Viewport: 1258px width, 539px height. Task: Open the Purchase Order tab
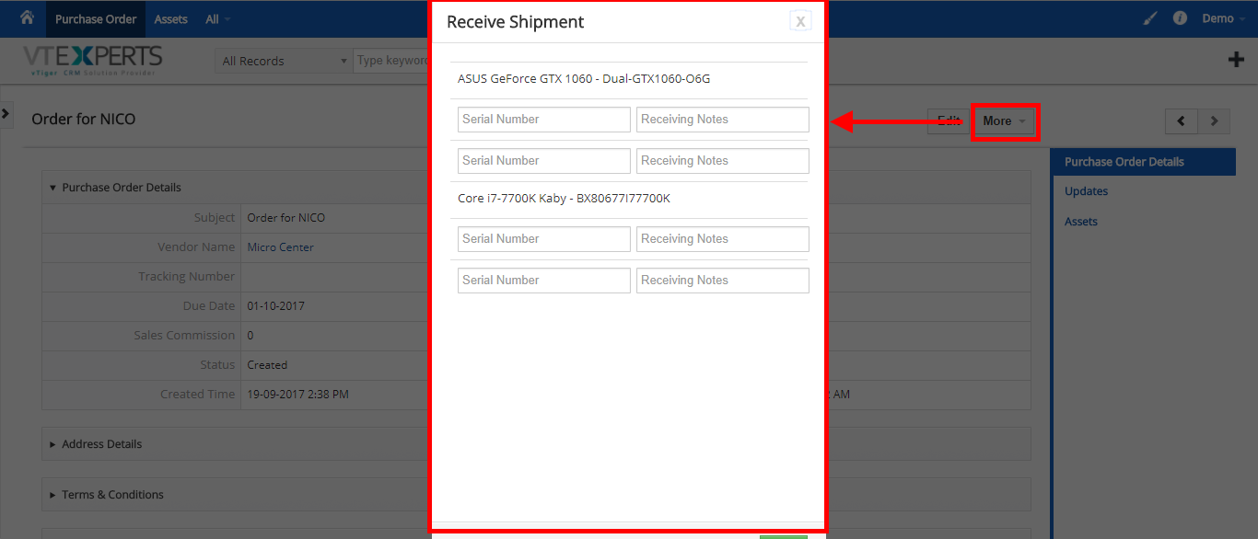96,18
